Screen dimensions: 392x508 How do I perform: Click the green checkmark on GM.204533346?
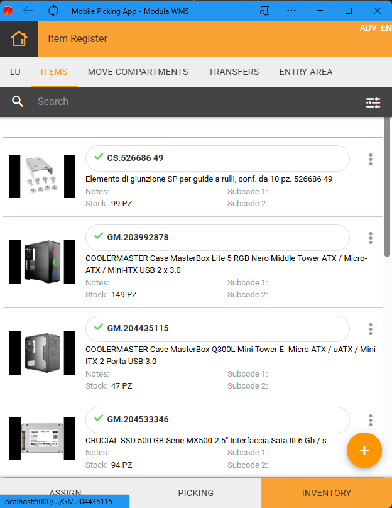(x=99, y=418)
